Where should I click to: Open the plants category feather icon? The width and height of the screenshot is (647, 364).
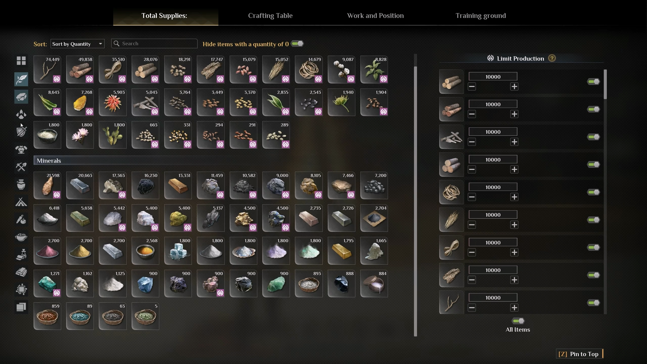[x=21, y=79]
